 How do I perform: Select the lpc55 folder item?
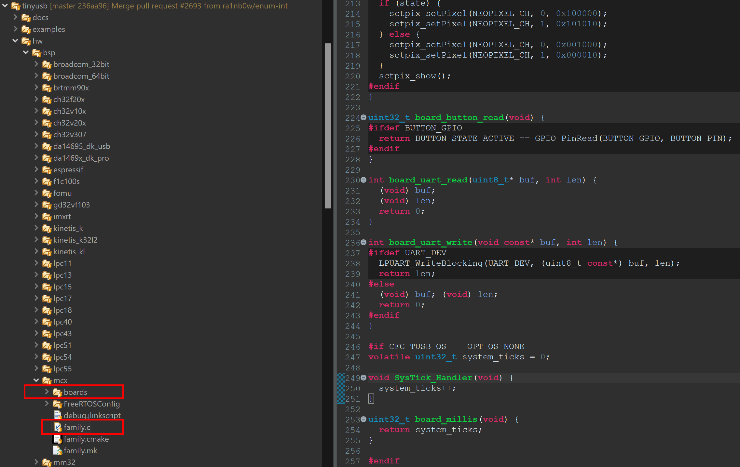pyautogui.click(x=62, y=369)
